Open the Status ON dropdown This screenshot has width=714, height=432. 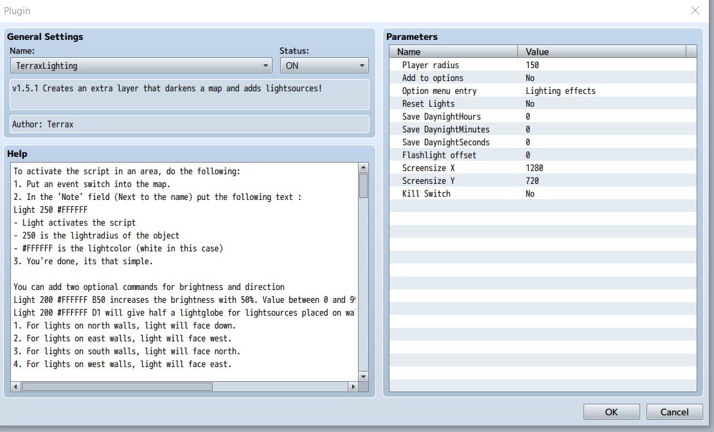coord(324,66)
